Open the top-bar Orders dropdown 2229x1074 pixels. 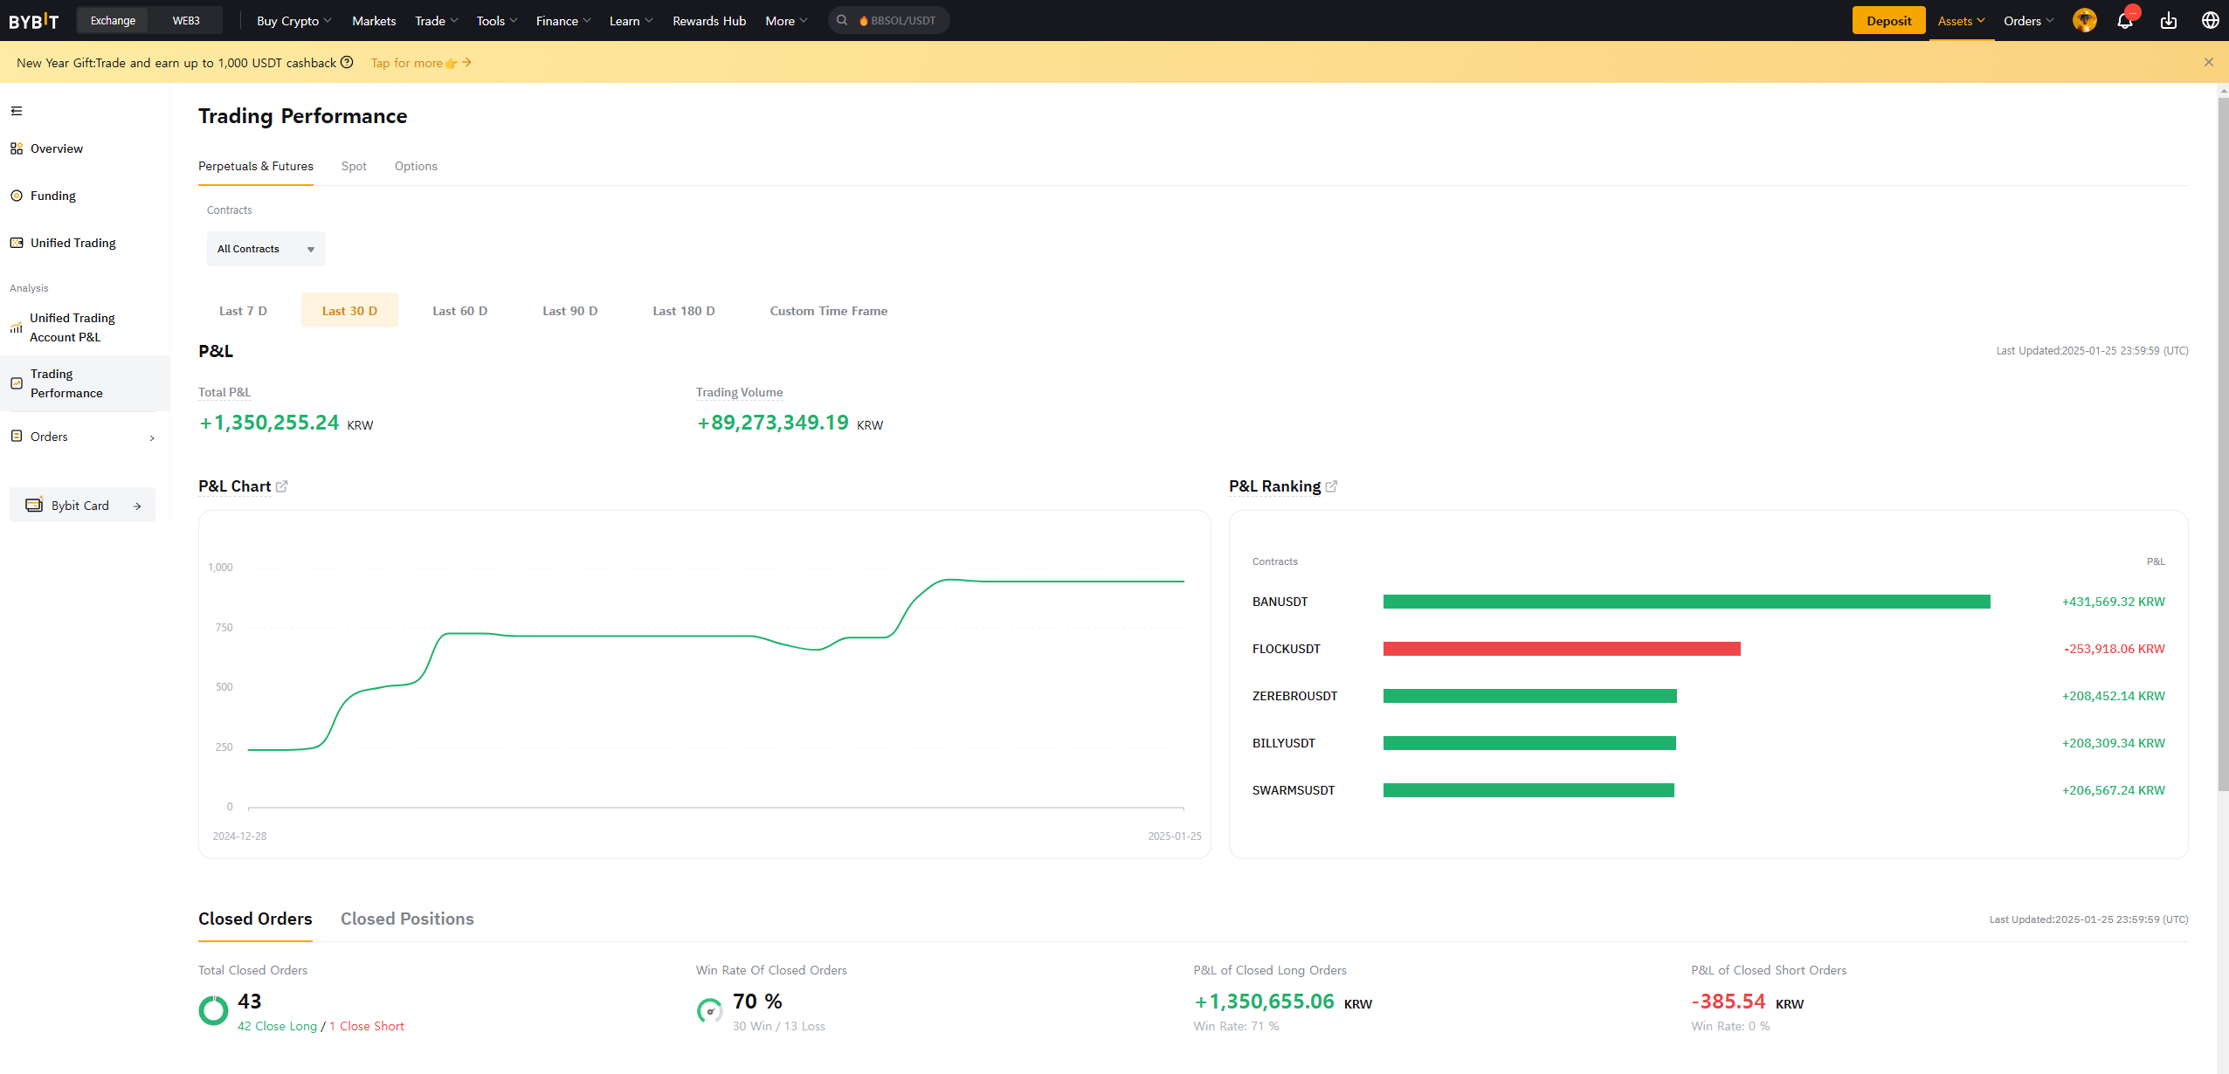click(x=2029, y=21)
